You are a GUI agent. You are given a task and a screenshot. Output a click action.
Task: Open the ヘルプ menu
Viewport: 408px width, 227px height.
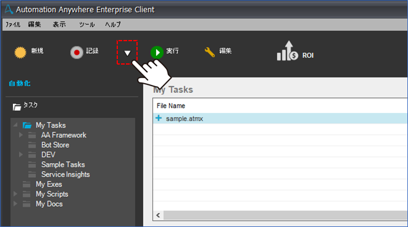(x=113, y=25)
